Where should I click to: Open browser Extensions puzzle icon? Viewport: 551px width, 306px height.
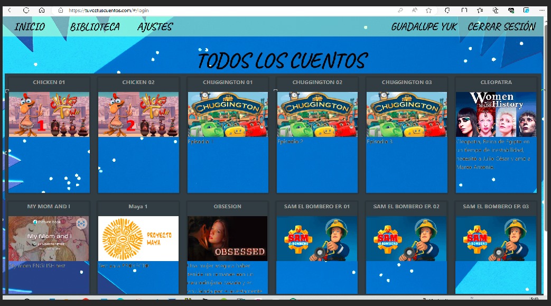[447, 10]
